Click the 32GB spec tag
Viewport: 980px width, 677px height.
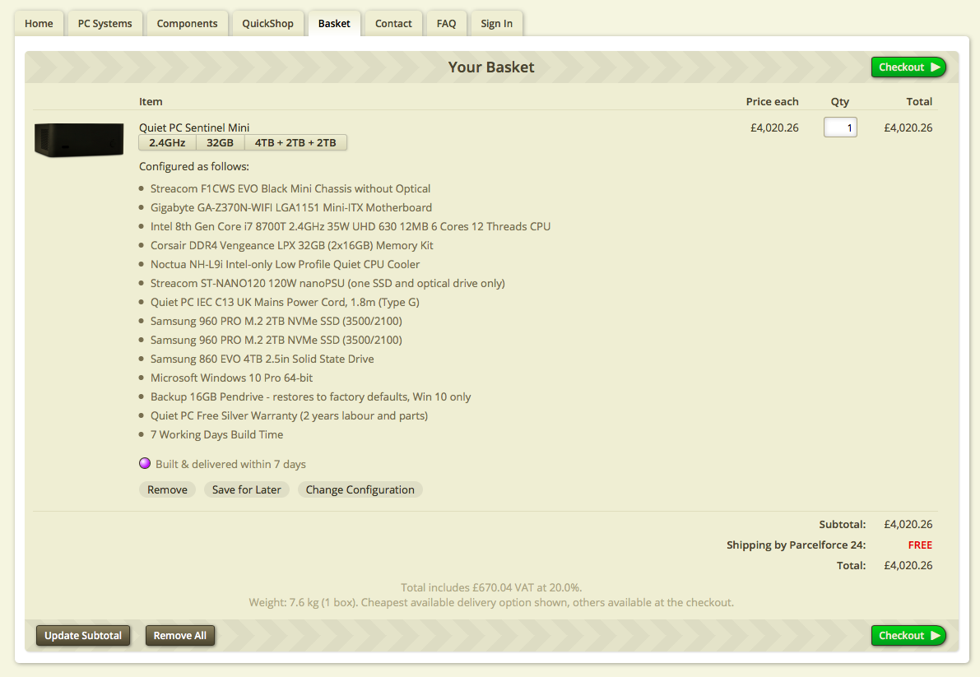click(220, 143)
